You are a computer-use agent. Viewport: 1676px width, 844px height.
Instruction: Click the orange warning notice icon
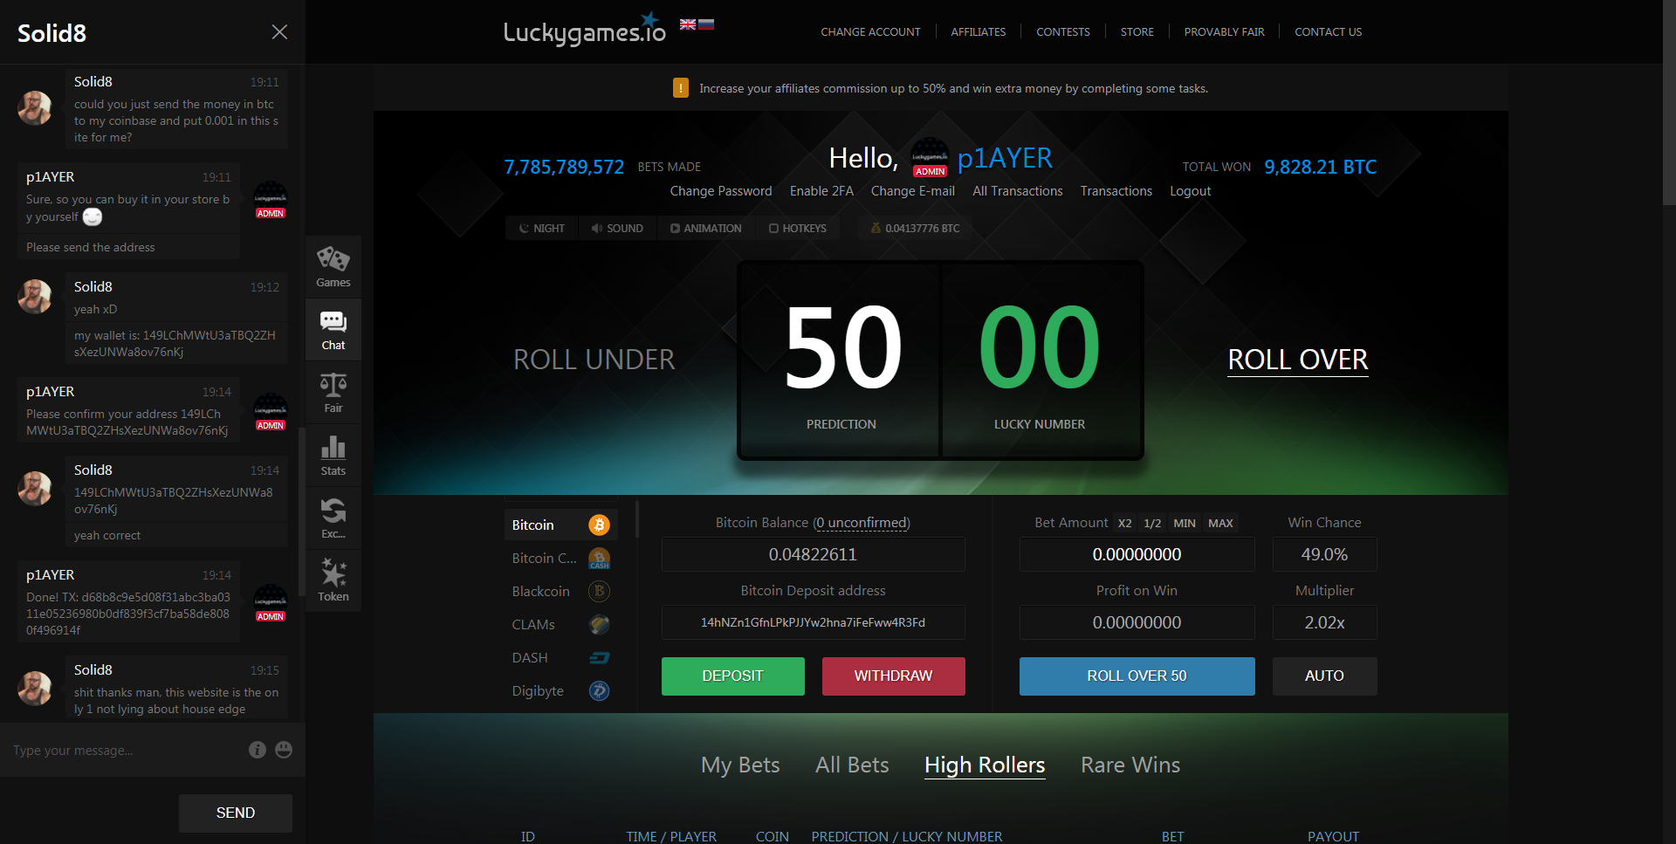(681, 88)
